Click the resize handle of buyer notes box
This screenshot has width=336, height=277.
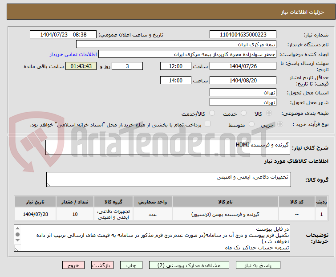(x=16, y=249)
